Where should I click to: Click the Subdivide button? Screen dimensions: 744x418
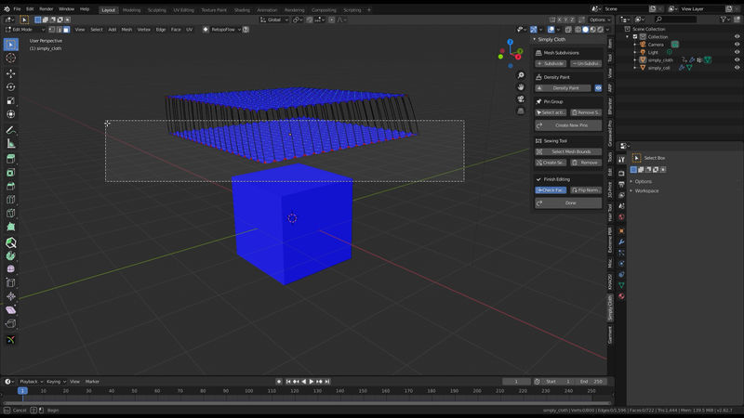(551, 63)
